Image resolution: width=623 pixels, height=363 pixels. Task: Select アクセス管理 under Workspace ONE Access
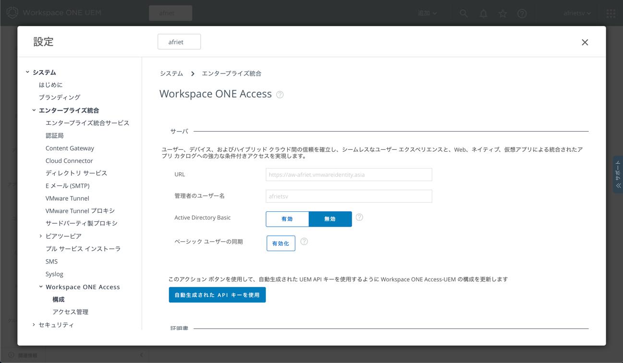pos(71,312)
